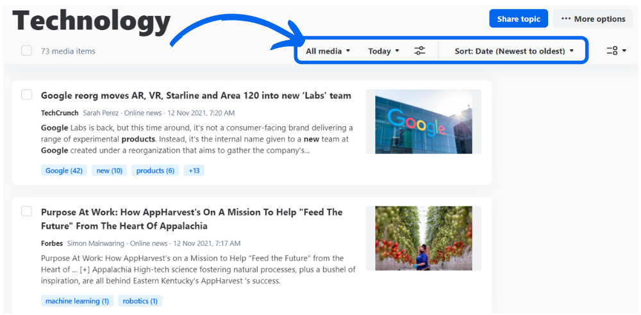The height and width of the screenshot is (315, 641).
Task: Open the Google reorg moves AR, VR headline
Action: tap(196, 95)
